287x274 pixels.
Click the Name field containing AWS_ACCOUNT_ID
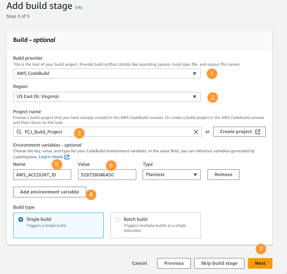42,175
